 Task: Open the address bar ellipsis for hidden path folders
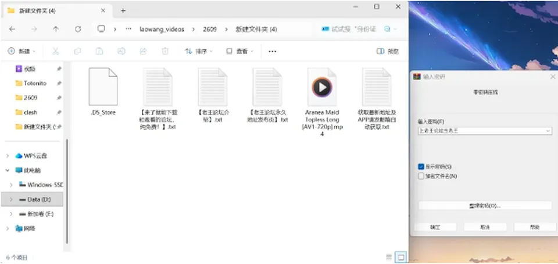coord(128,29)
